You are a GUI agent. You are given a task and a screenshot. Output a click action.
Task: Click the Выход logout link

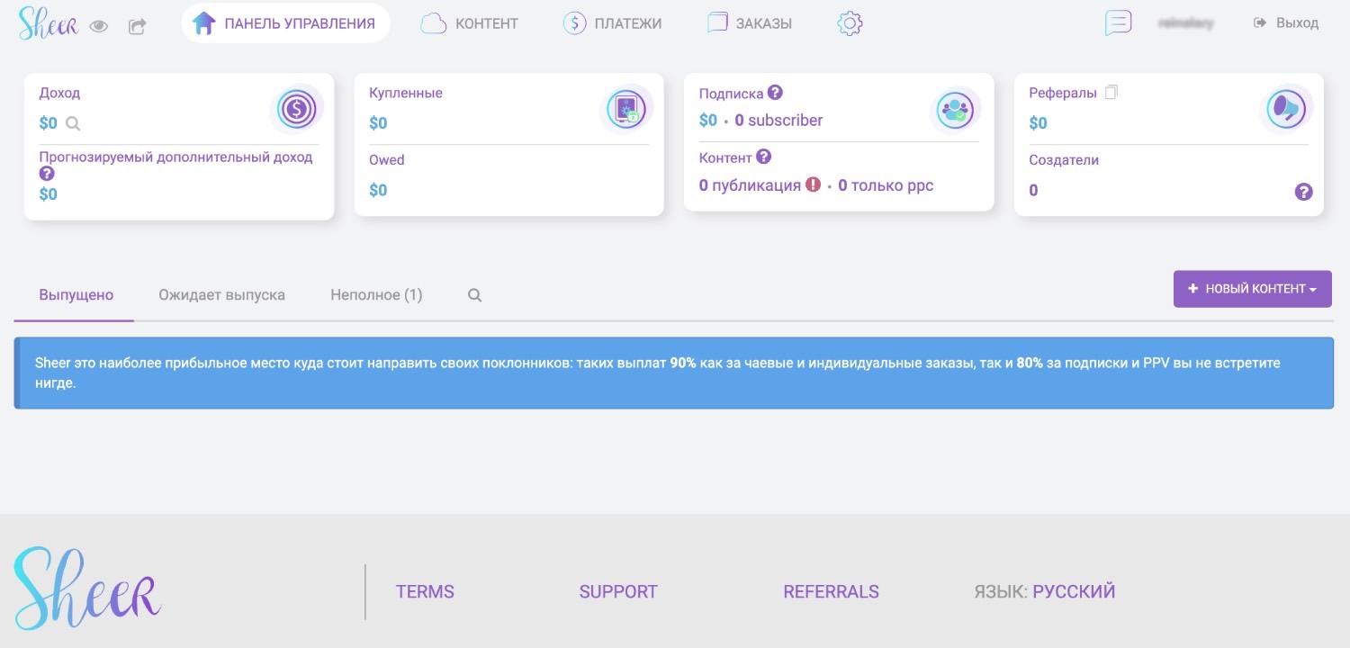coord(1286,23)
